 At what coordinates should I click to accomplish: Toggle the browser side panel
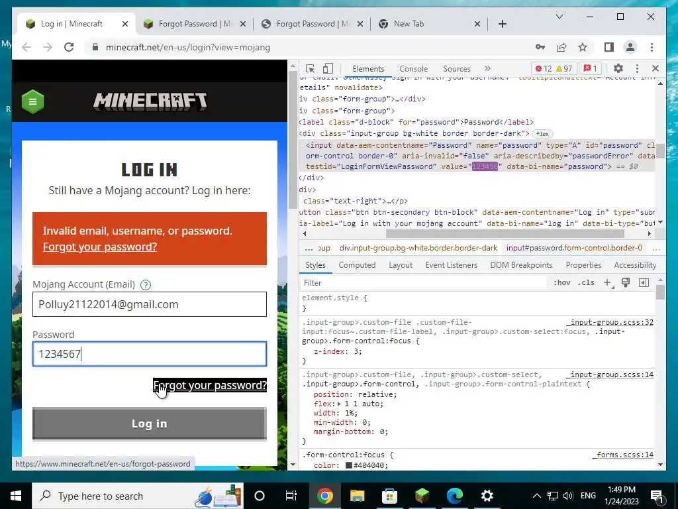(609, 47)
